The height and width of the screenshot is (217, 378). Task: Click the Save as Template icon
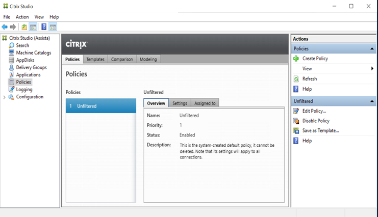pos(296,131)
